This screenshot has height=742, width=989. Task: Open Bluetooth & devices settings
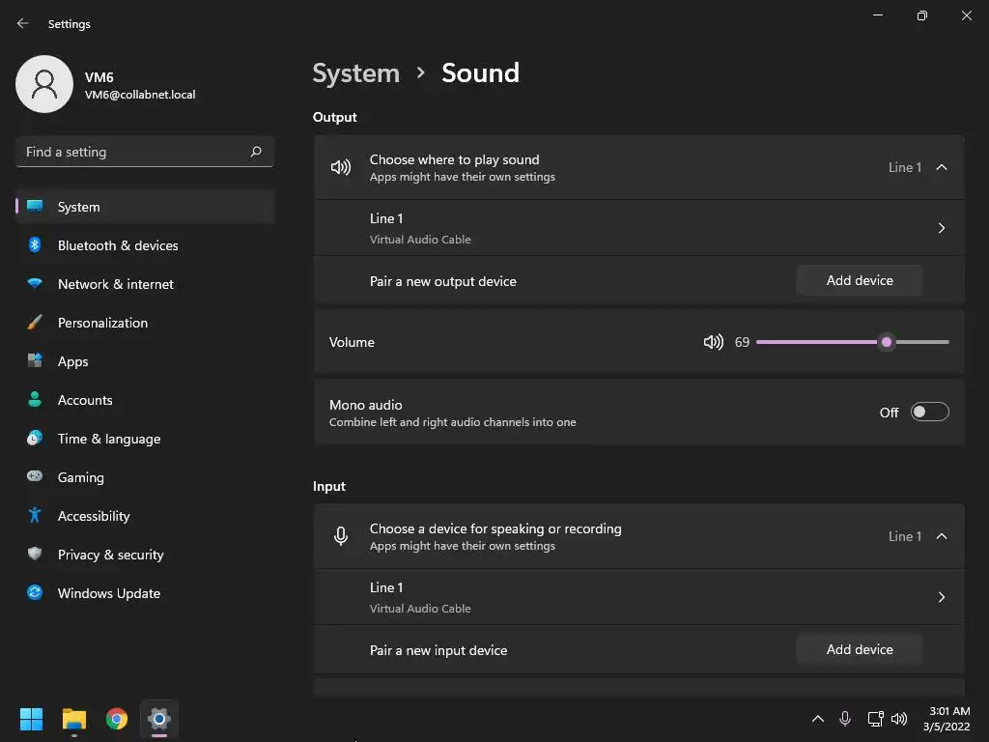(x=118, y=245)
